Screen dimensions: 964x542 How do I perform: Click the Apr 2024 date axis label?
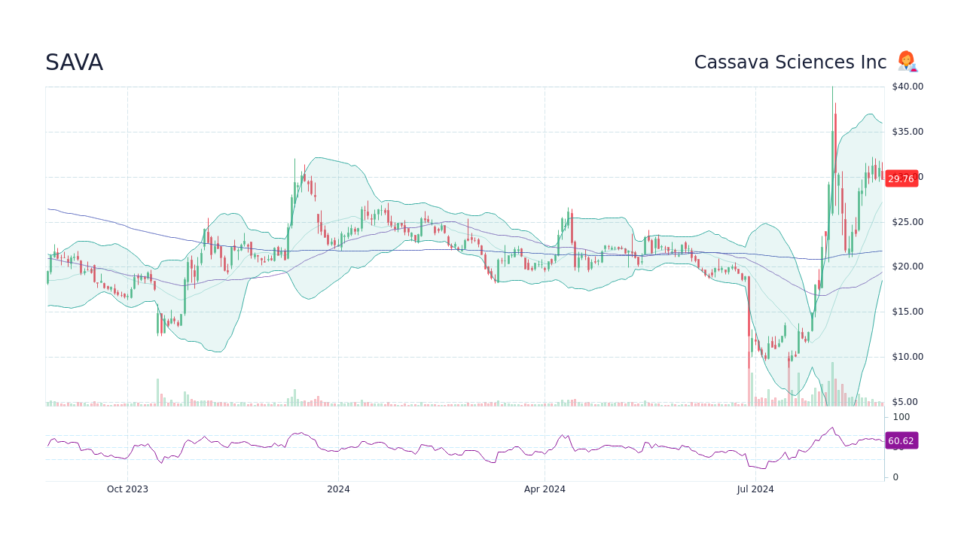tap(545, 489)
